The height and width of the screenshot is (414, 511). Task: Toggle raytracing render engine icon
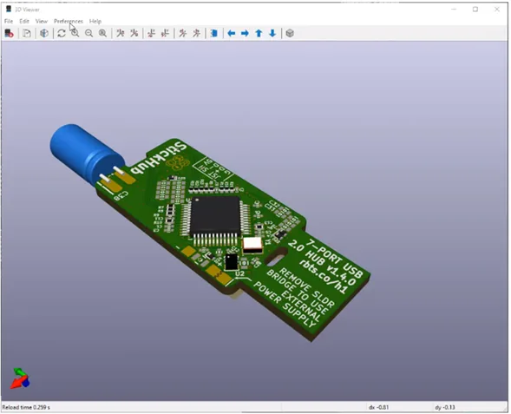click(44, 33)
